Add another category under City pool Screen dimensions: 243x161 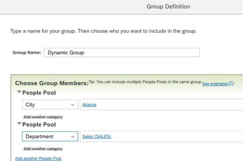43,117
